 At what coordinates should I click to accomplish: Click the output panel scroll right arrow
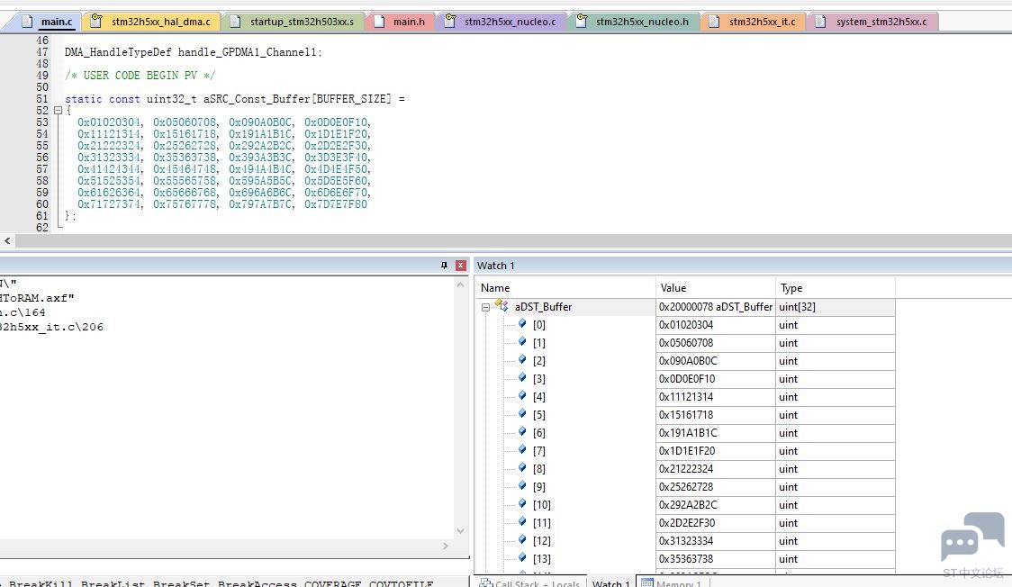click(446, 546)
